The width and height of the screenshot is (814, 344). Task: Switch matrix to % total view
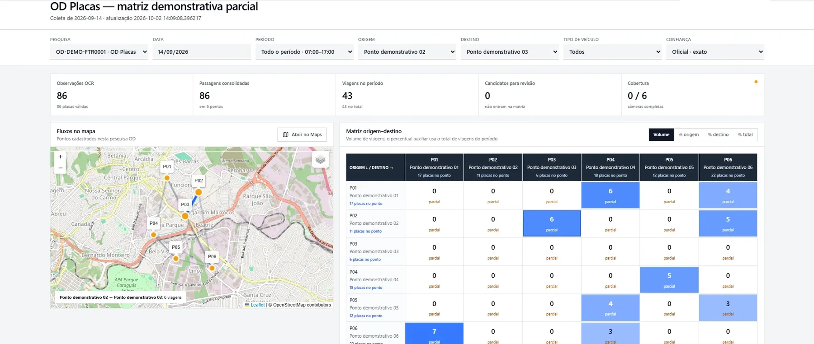point(745,135)
